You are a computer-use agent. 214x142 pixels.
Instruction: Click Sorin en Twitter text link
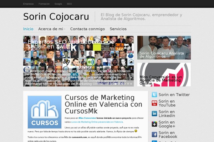(174, 94)
